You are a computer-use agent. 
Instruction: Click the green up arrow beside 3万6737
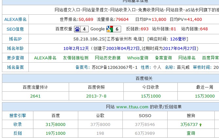click(200, 125)
